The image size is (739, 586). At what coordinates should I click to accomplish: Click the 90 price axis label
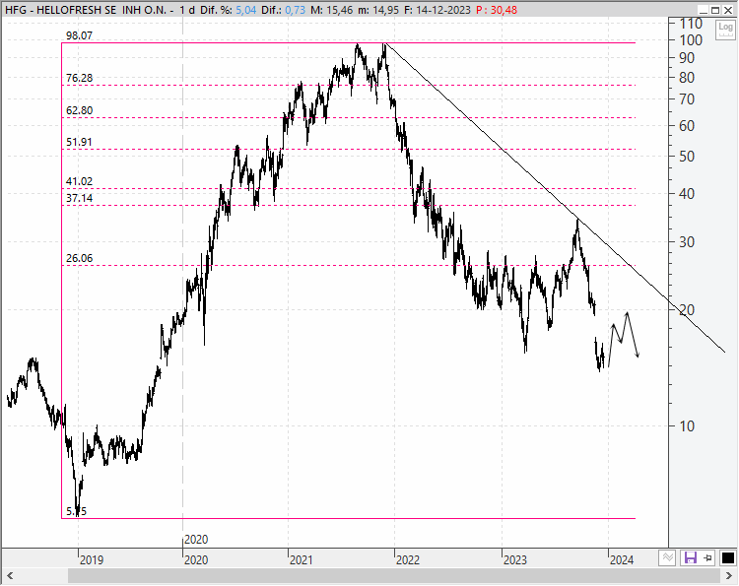click(x=687, y=58)
